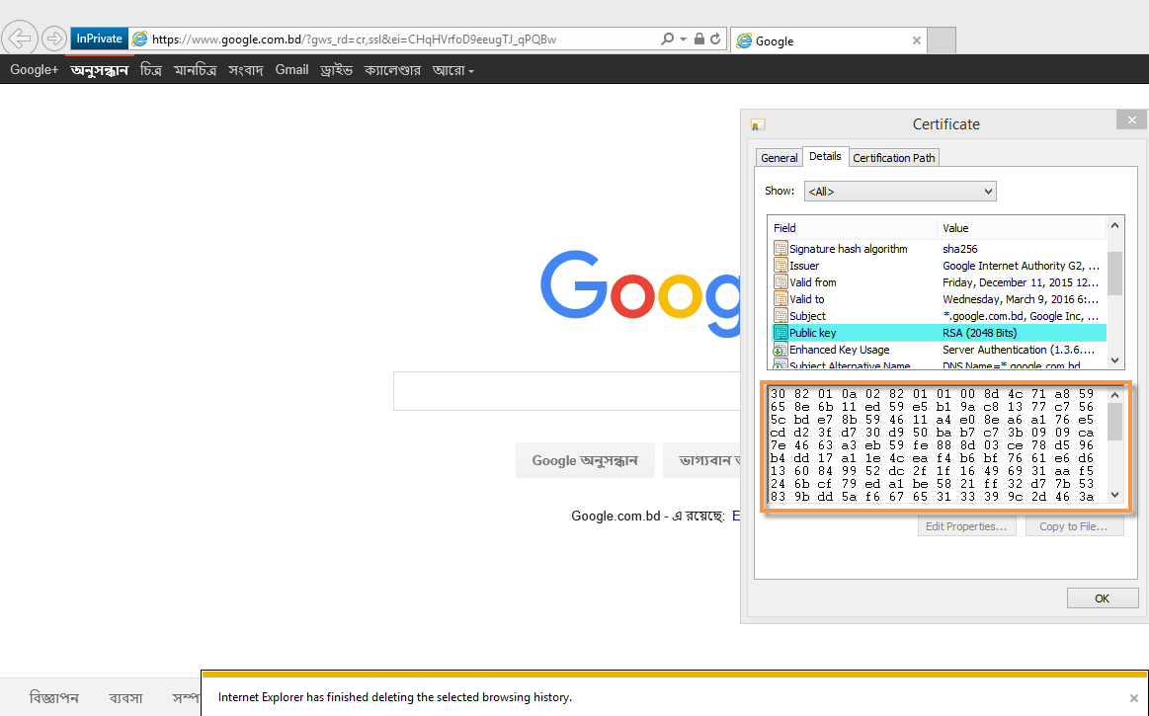
Task: Click the অনুসন্ধান link in Google bar
Action: pos(100,70)
